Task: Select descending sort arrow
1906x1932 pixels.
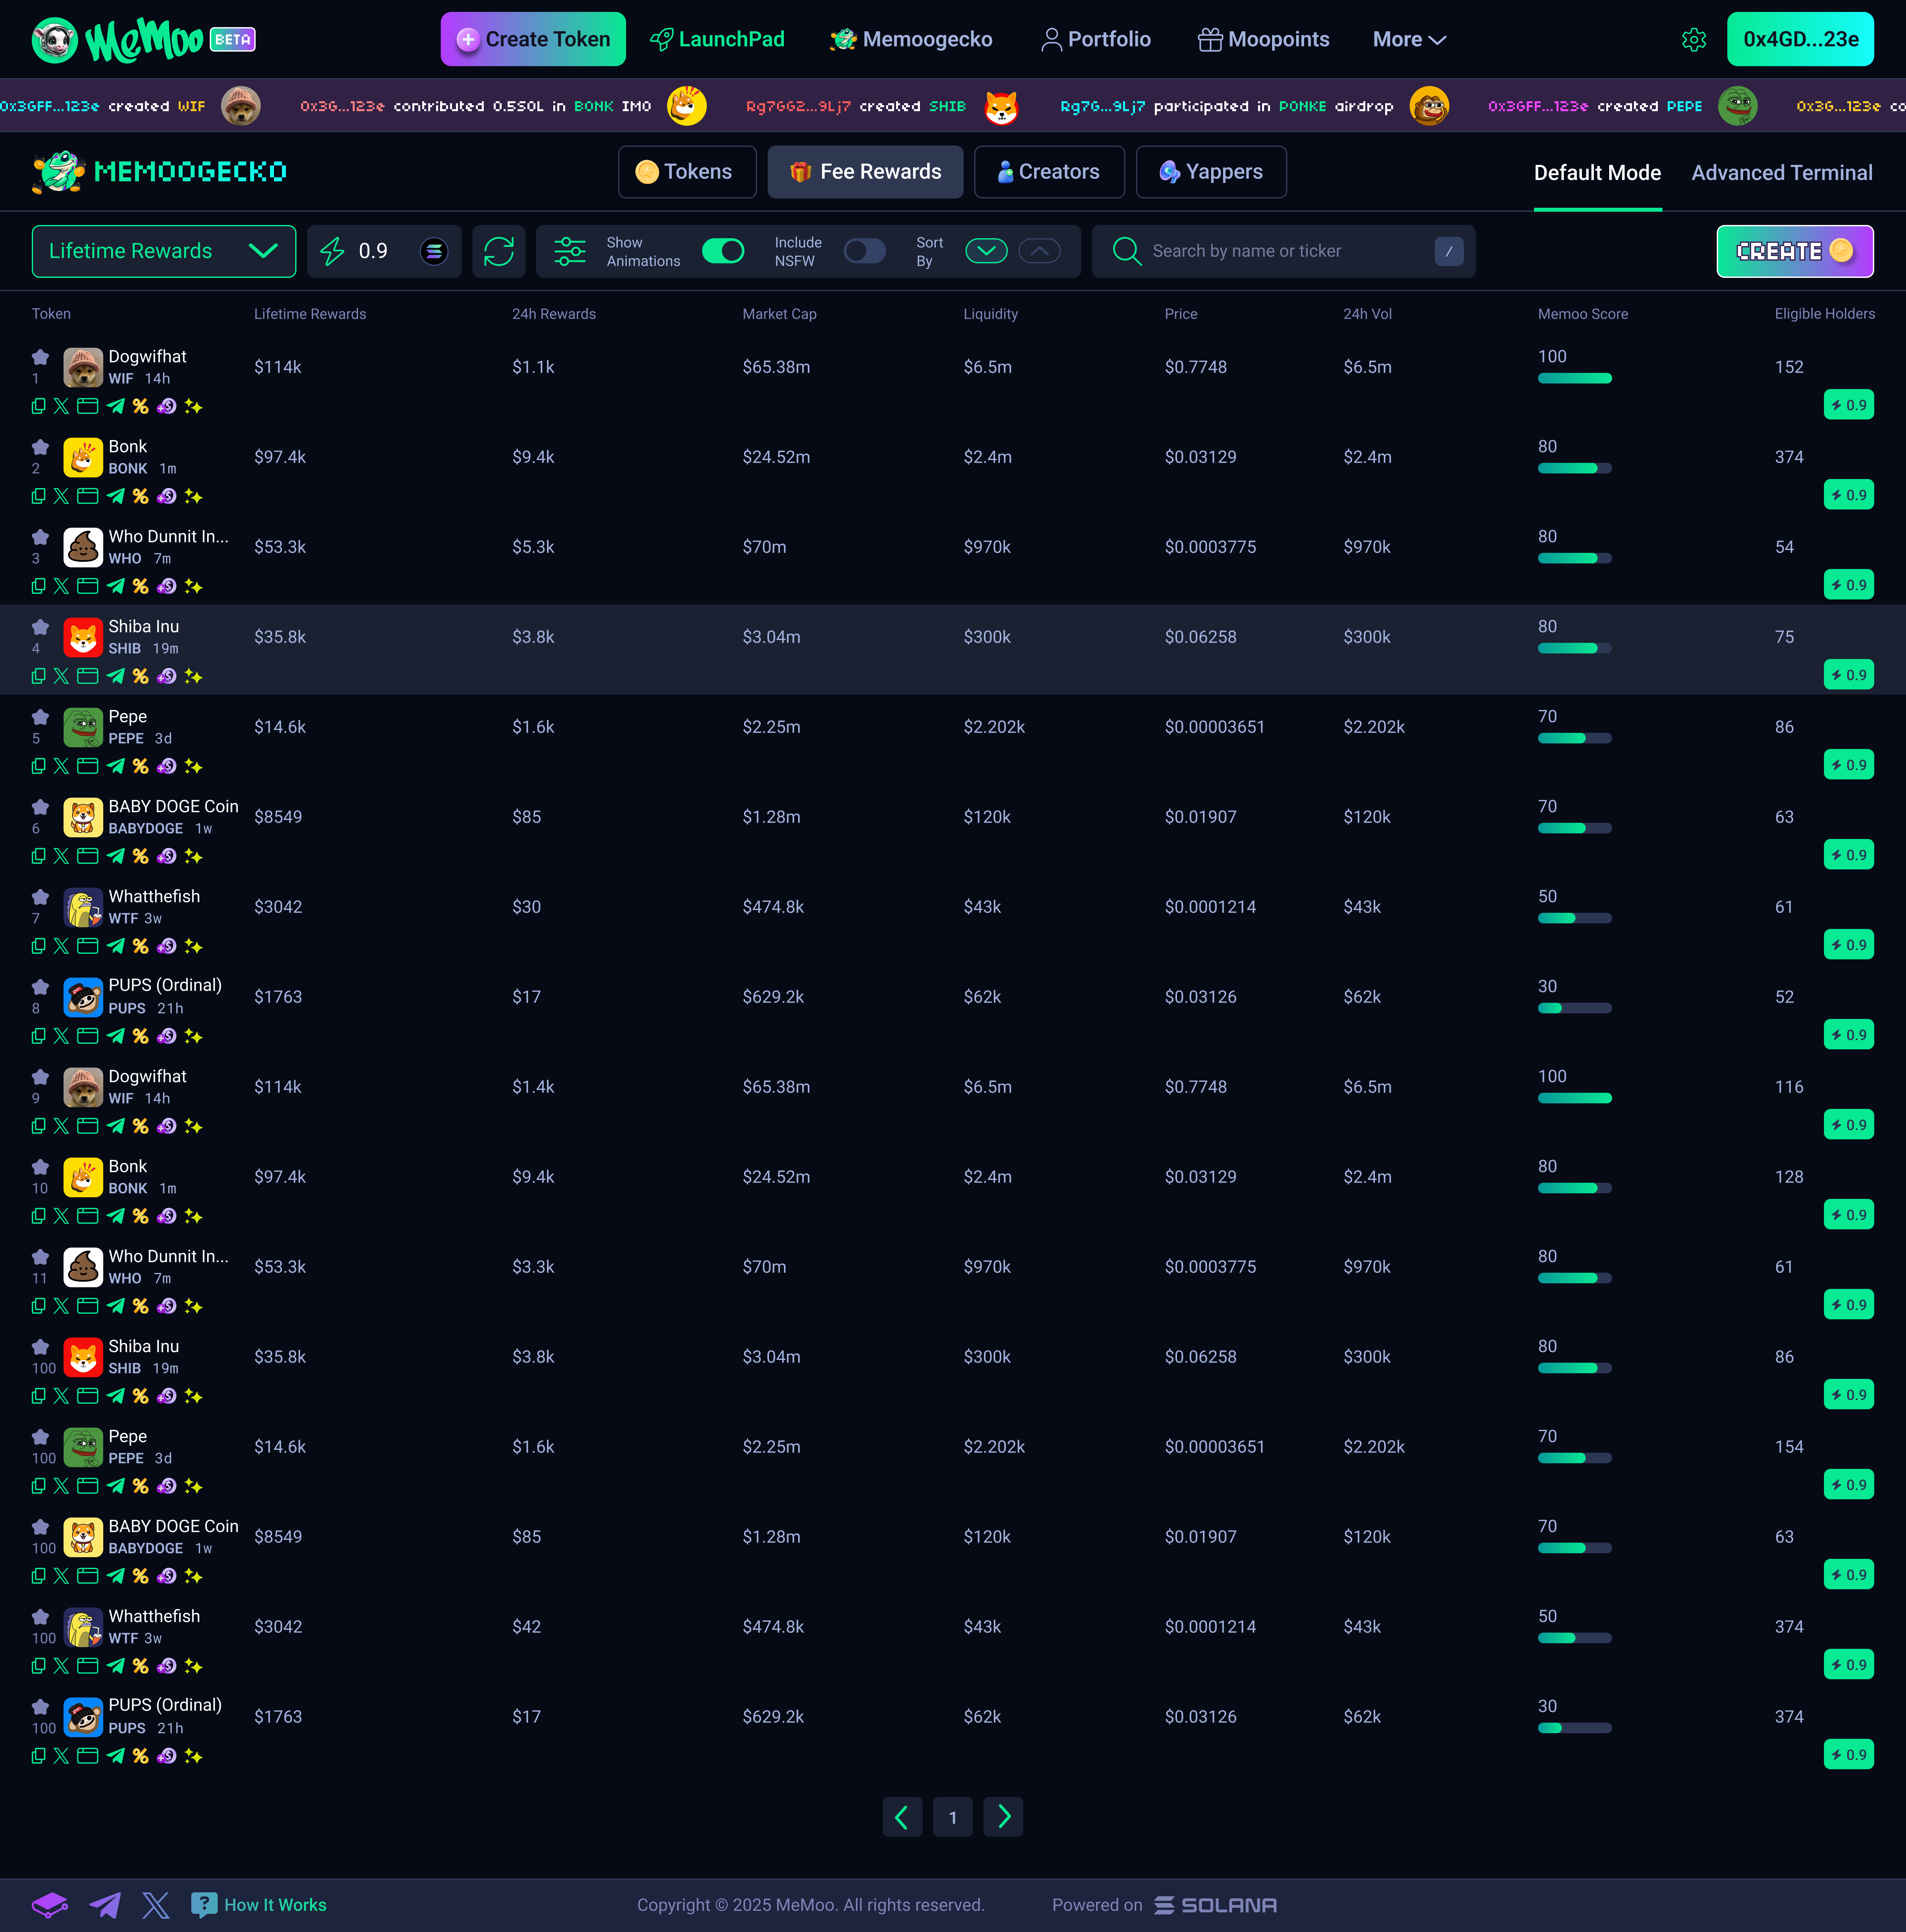Action: pos(986,251)
